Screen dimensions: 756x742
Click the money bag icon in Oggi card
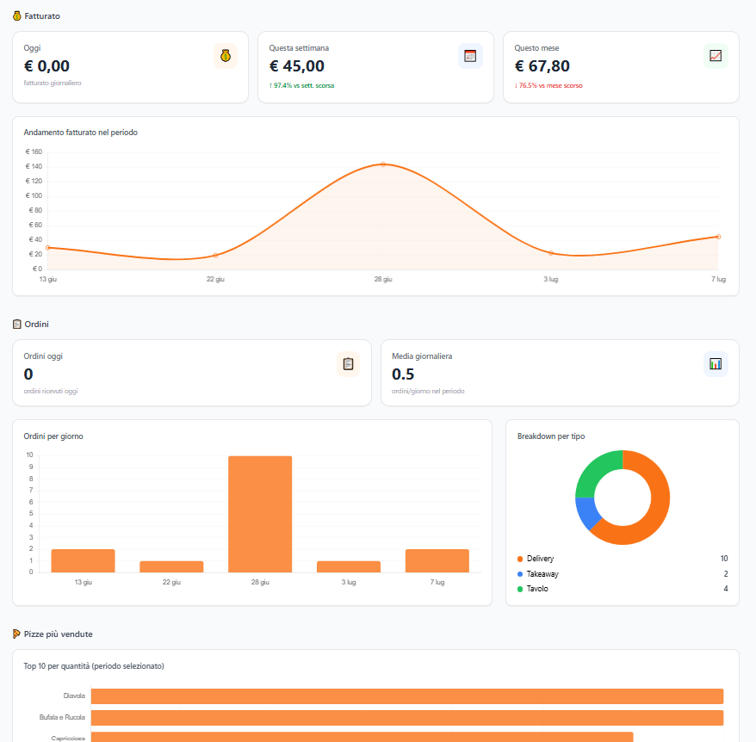[x=225, y=56]
